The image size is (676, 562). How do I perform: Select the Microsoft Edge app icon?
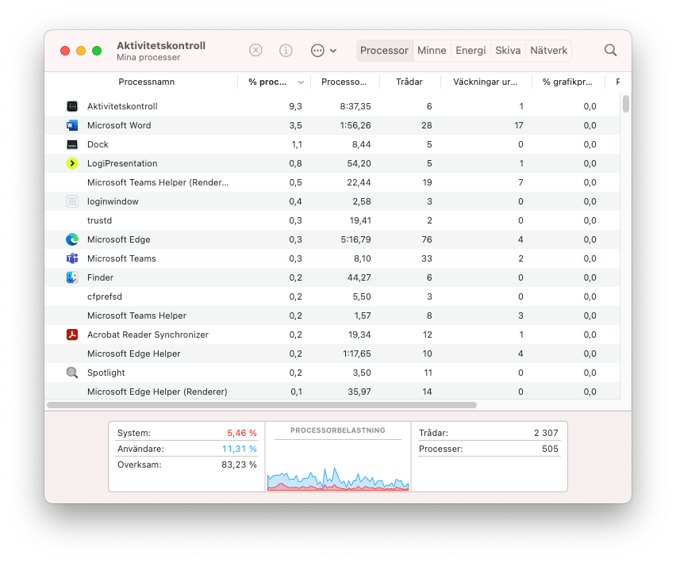[72, 239]
